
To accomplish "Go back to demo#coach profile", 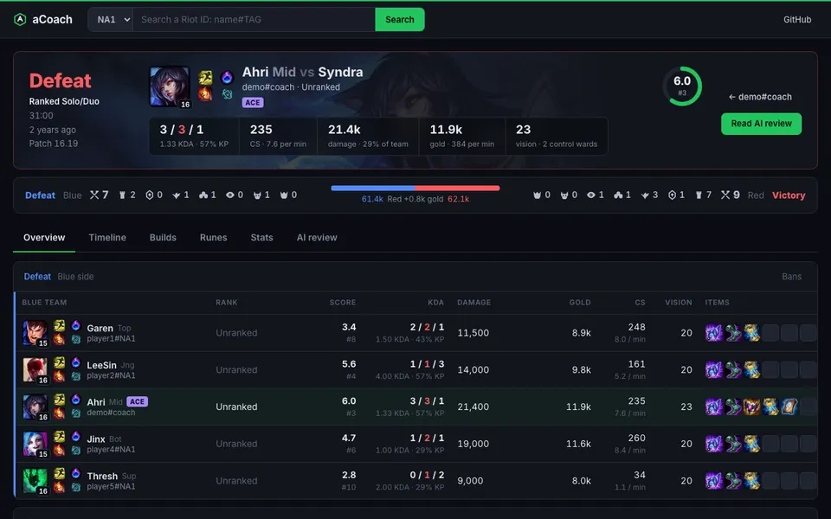I will tap(760, 97).
